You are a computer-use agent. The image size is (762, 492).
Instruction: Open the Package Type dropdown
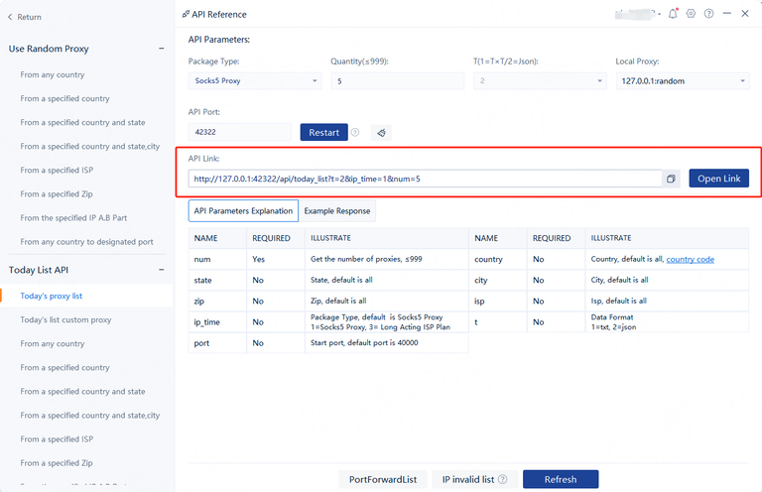coord(254,81)
